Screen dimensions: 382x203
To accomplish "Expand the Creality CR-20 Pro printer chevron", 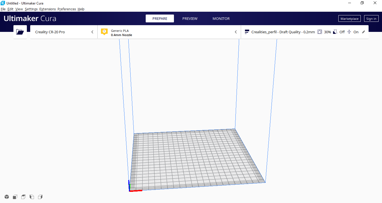I will [x=92, y=32].
